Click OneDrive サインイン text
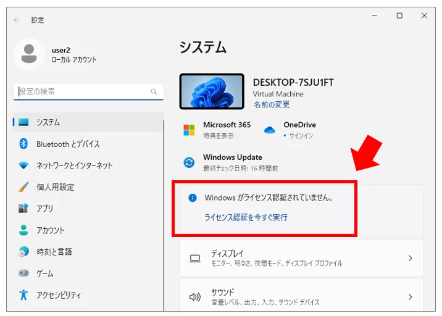The width and height of the screenshot is (442, 316). (x=301, y=136)
